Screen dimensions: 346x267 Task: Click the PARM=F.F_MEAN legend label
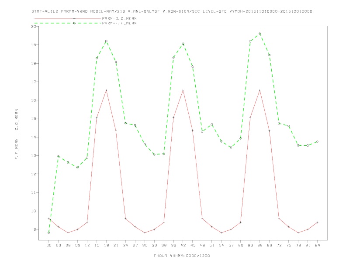click(119, 23)
